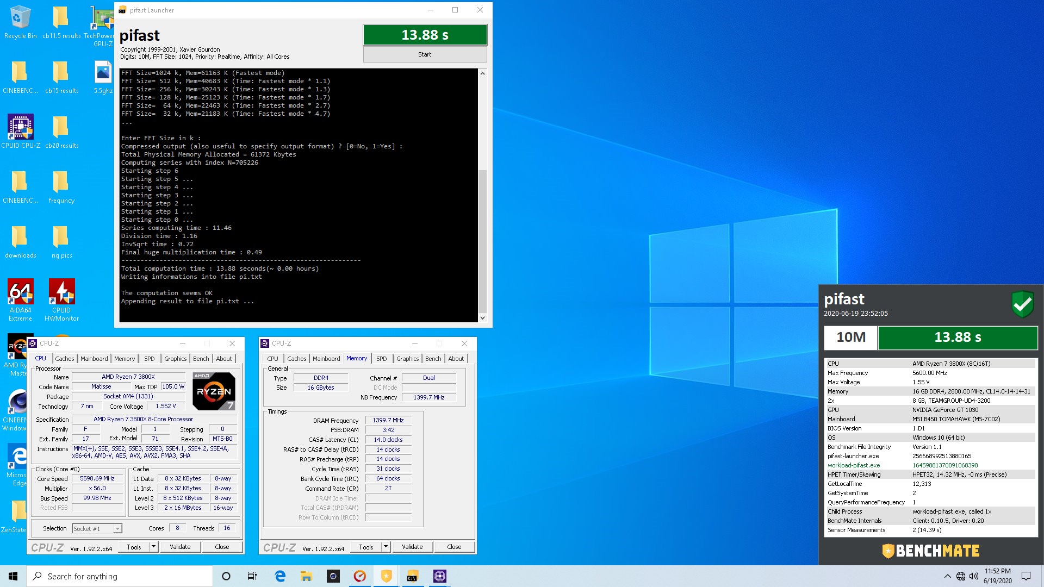Open the cb20 results folder
1044x587 pixels.
(x=61, y=132)
